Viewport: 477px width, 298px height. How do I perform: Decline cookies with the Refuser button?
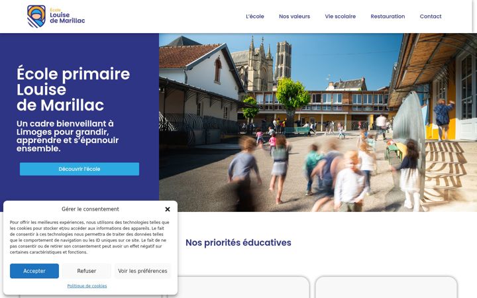pos(87,271)
